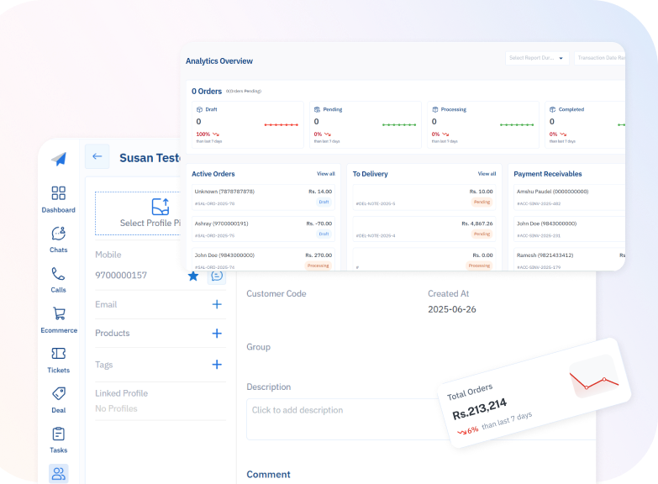Image resolution: width=658 pixels, height=484 pixels.
Task: Open Dashboard from the sidebar
Action: pos(58,199)
